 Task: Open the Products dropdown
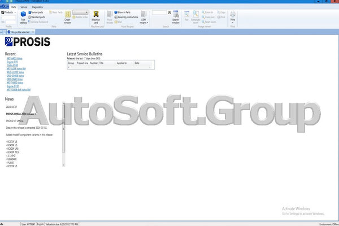click(x=8, y=12)
